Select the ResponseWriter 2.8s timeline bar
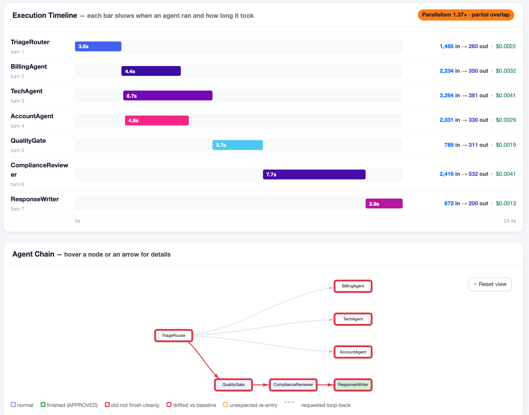Screen dimensions: 529x415 (x=384, y=203)
